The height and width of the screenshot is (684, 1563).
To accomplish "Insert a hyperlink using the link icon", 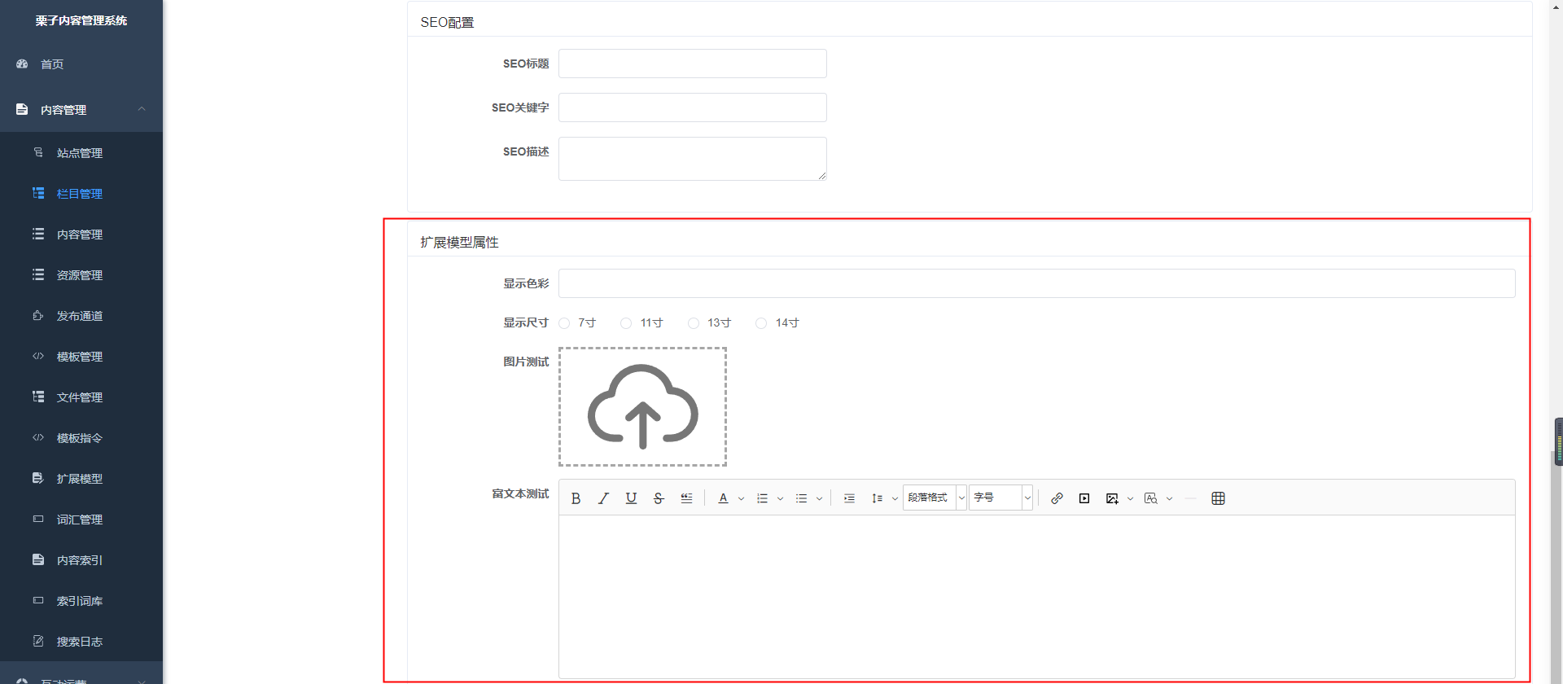I will pos(1057,498).
